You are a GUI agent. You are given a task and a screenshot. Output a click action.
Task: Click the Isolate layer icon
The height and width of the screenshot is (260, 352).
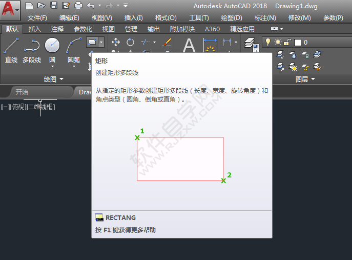coord(317,54)
